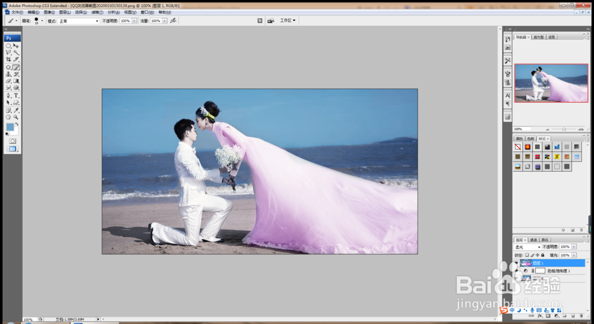Toggle lock image pixels
This screenshot has height=324, width=594.
coord(532,255)
